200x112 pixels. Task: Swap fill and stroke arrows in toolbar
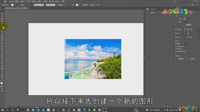3,81
